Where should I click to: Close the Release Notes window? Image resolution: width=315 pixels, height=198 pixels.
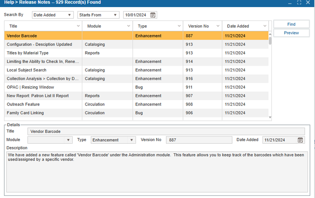point(308,3)
